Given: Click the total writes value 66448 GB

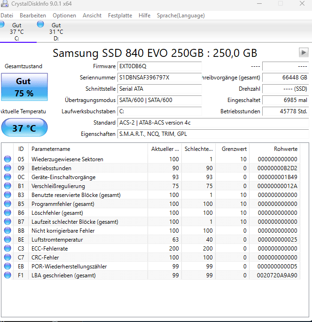Looking at the screenshot, I should [x=286, y=78].
